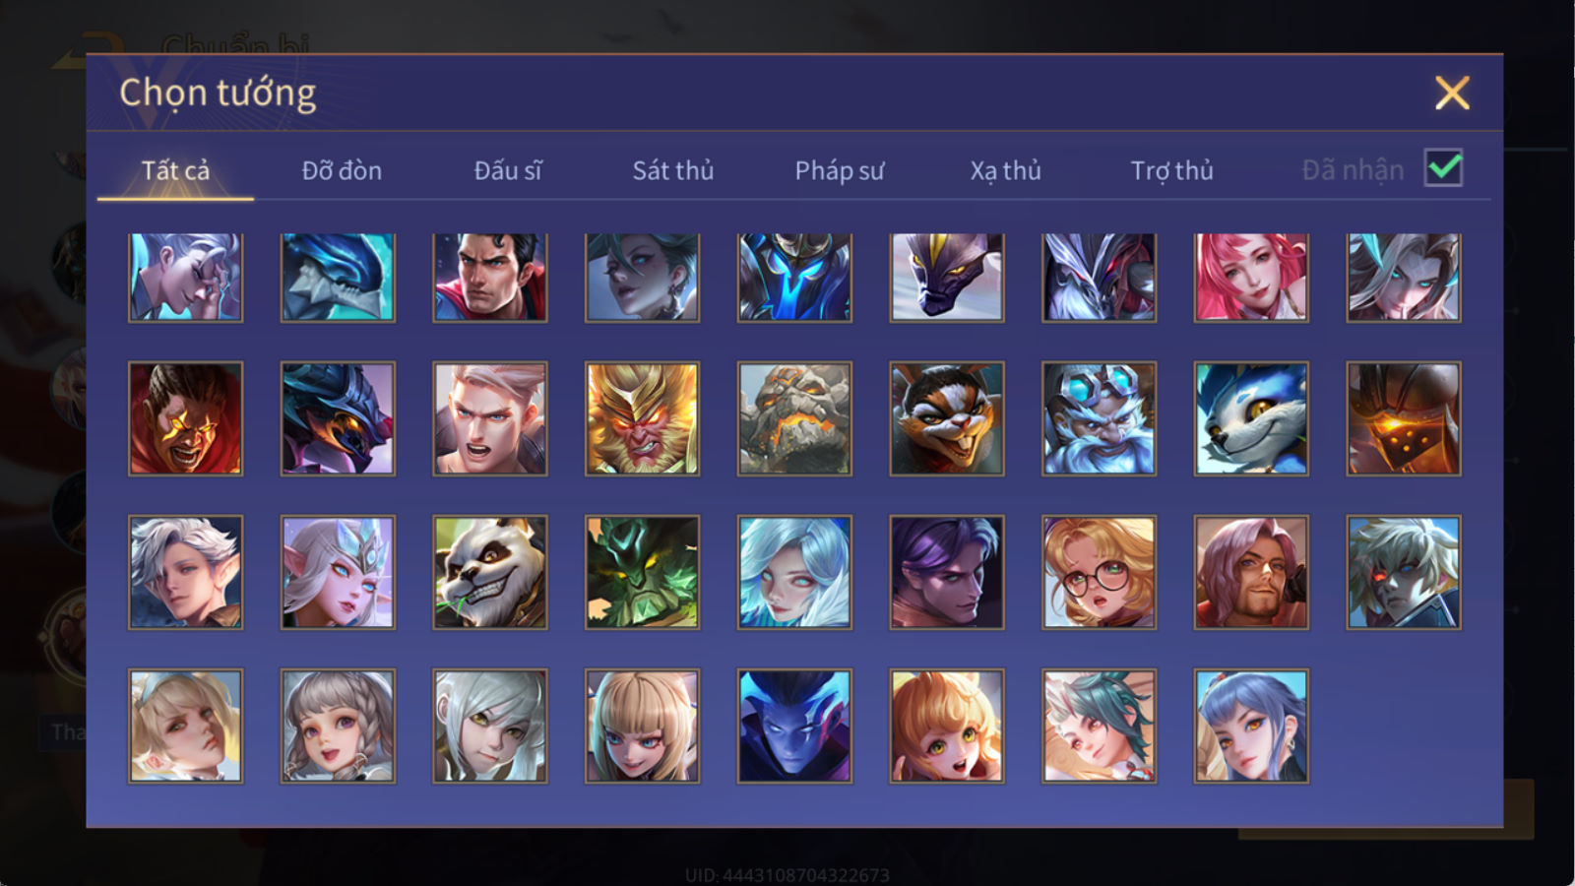Select the blue-haired girl hero in last row
The image size is (1575, 886).
pyautogui.click(x=1251, y=726)
